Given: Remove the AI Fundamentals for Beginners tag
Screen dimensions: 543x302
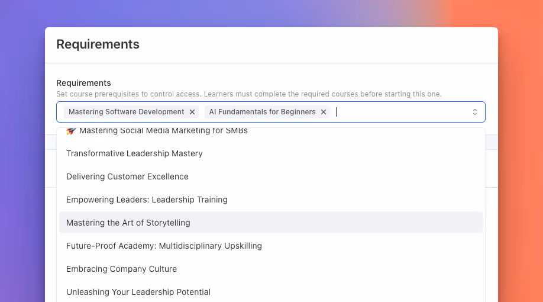Looking at the screenshot, I should [x=324, y=112].
